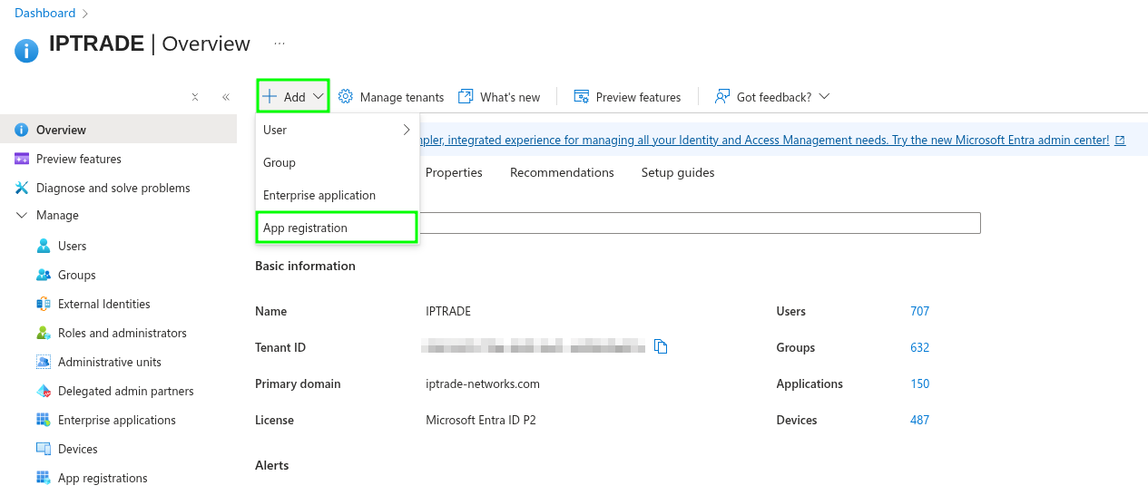Click the Administrative units sidebar icon
Image resolution: width=1148 pixels, height=495 pixels.
[x=44, y=362]
